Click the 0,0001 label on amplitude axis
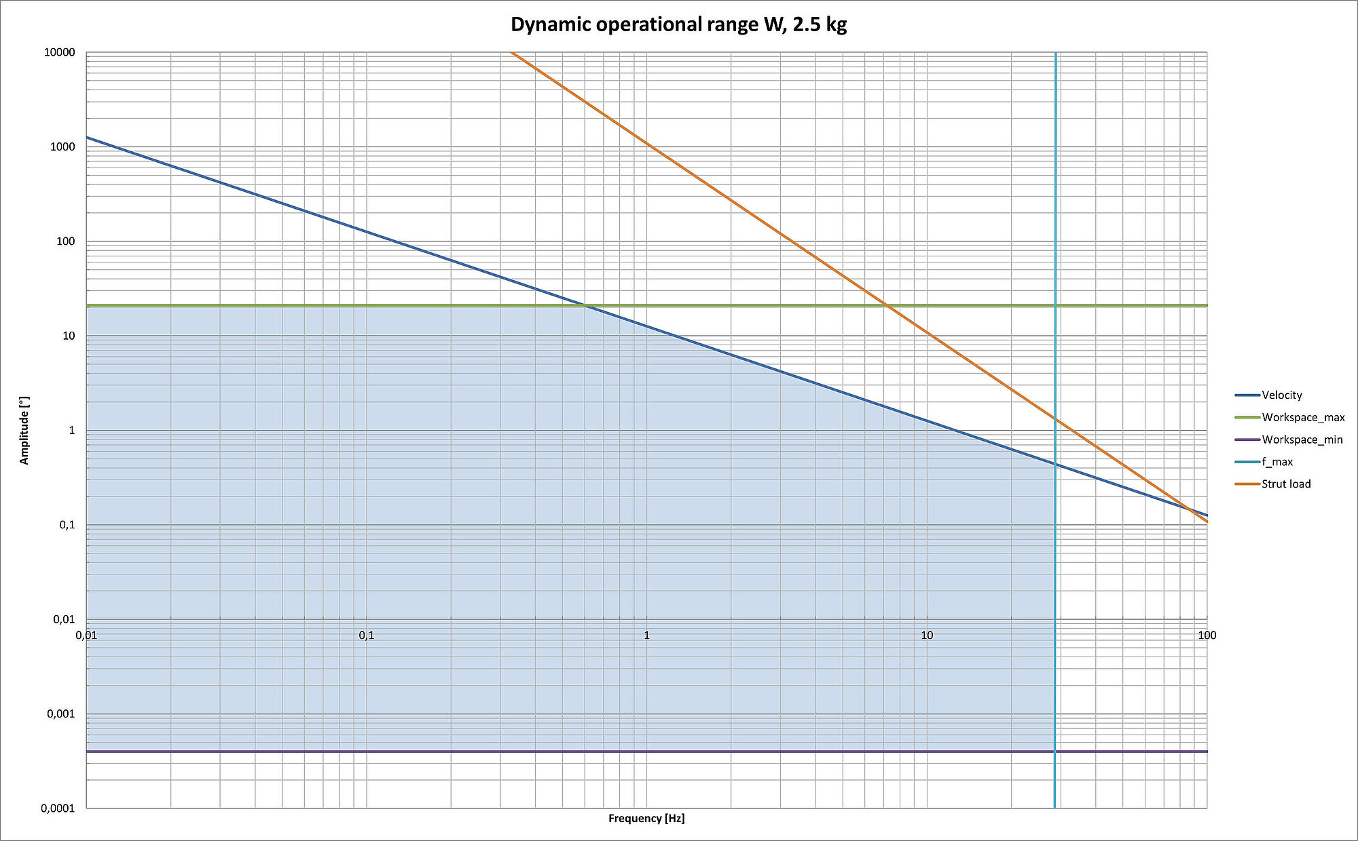Screen dimensions: 1358x841 pos(56,808)
